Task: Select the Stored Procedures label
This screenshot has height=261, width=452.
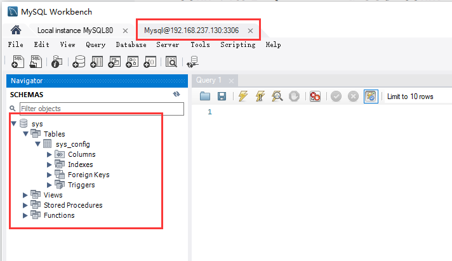Action: pyautogui.click(x=73, y=205)
